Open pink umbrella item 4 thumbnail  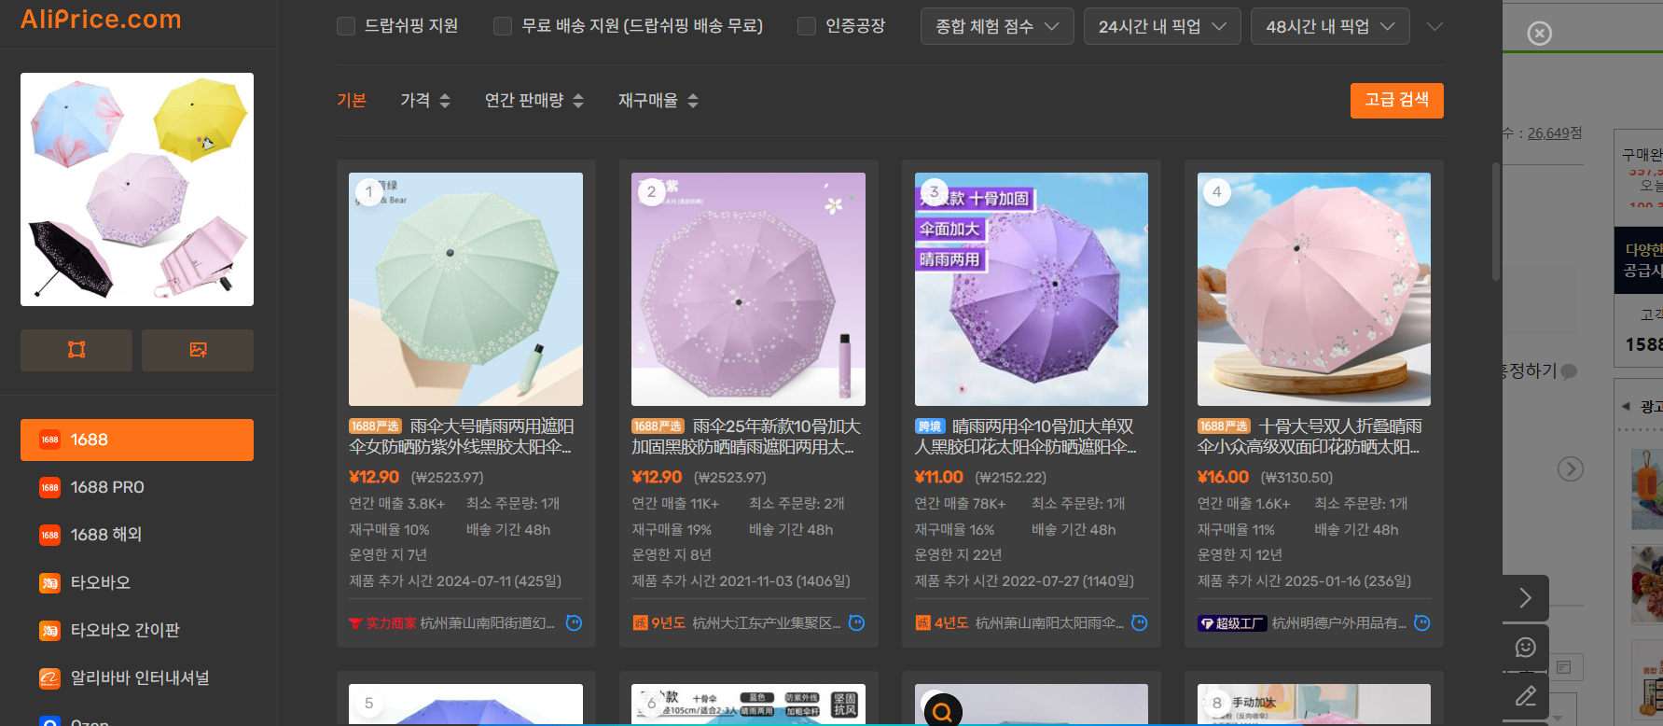click(1314, 289)
